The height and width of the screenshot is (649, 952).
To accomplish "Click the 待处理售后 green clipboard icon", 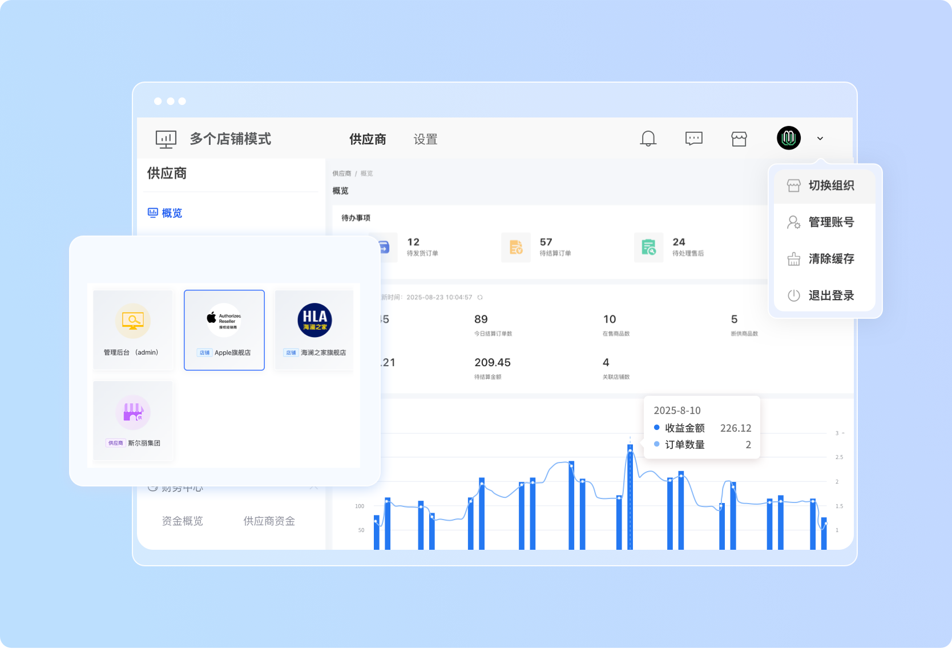I will 648,248.
